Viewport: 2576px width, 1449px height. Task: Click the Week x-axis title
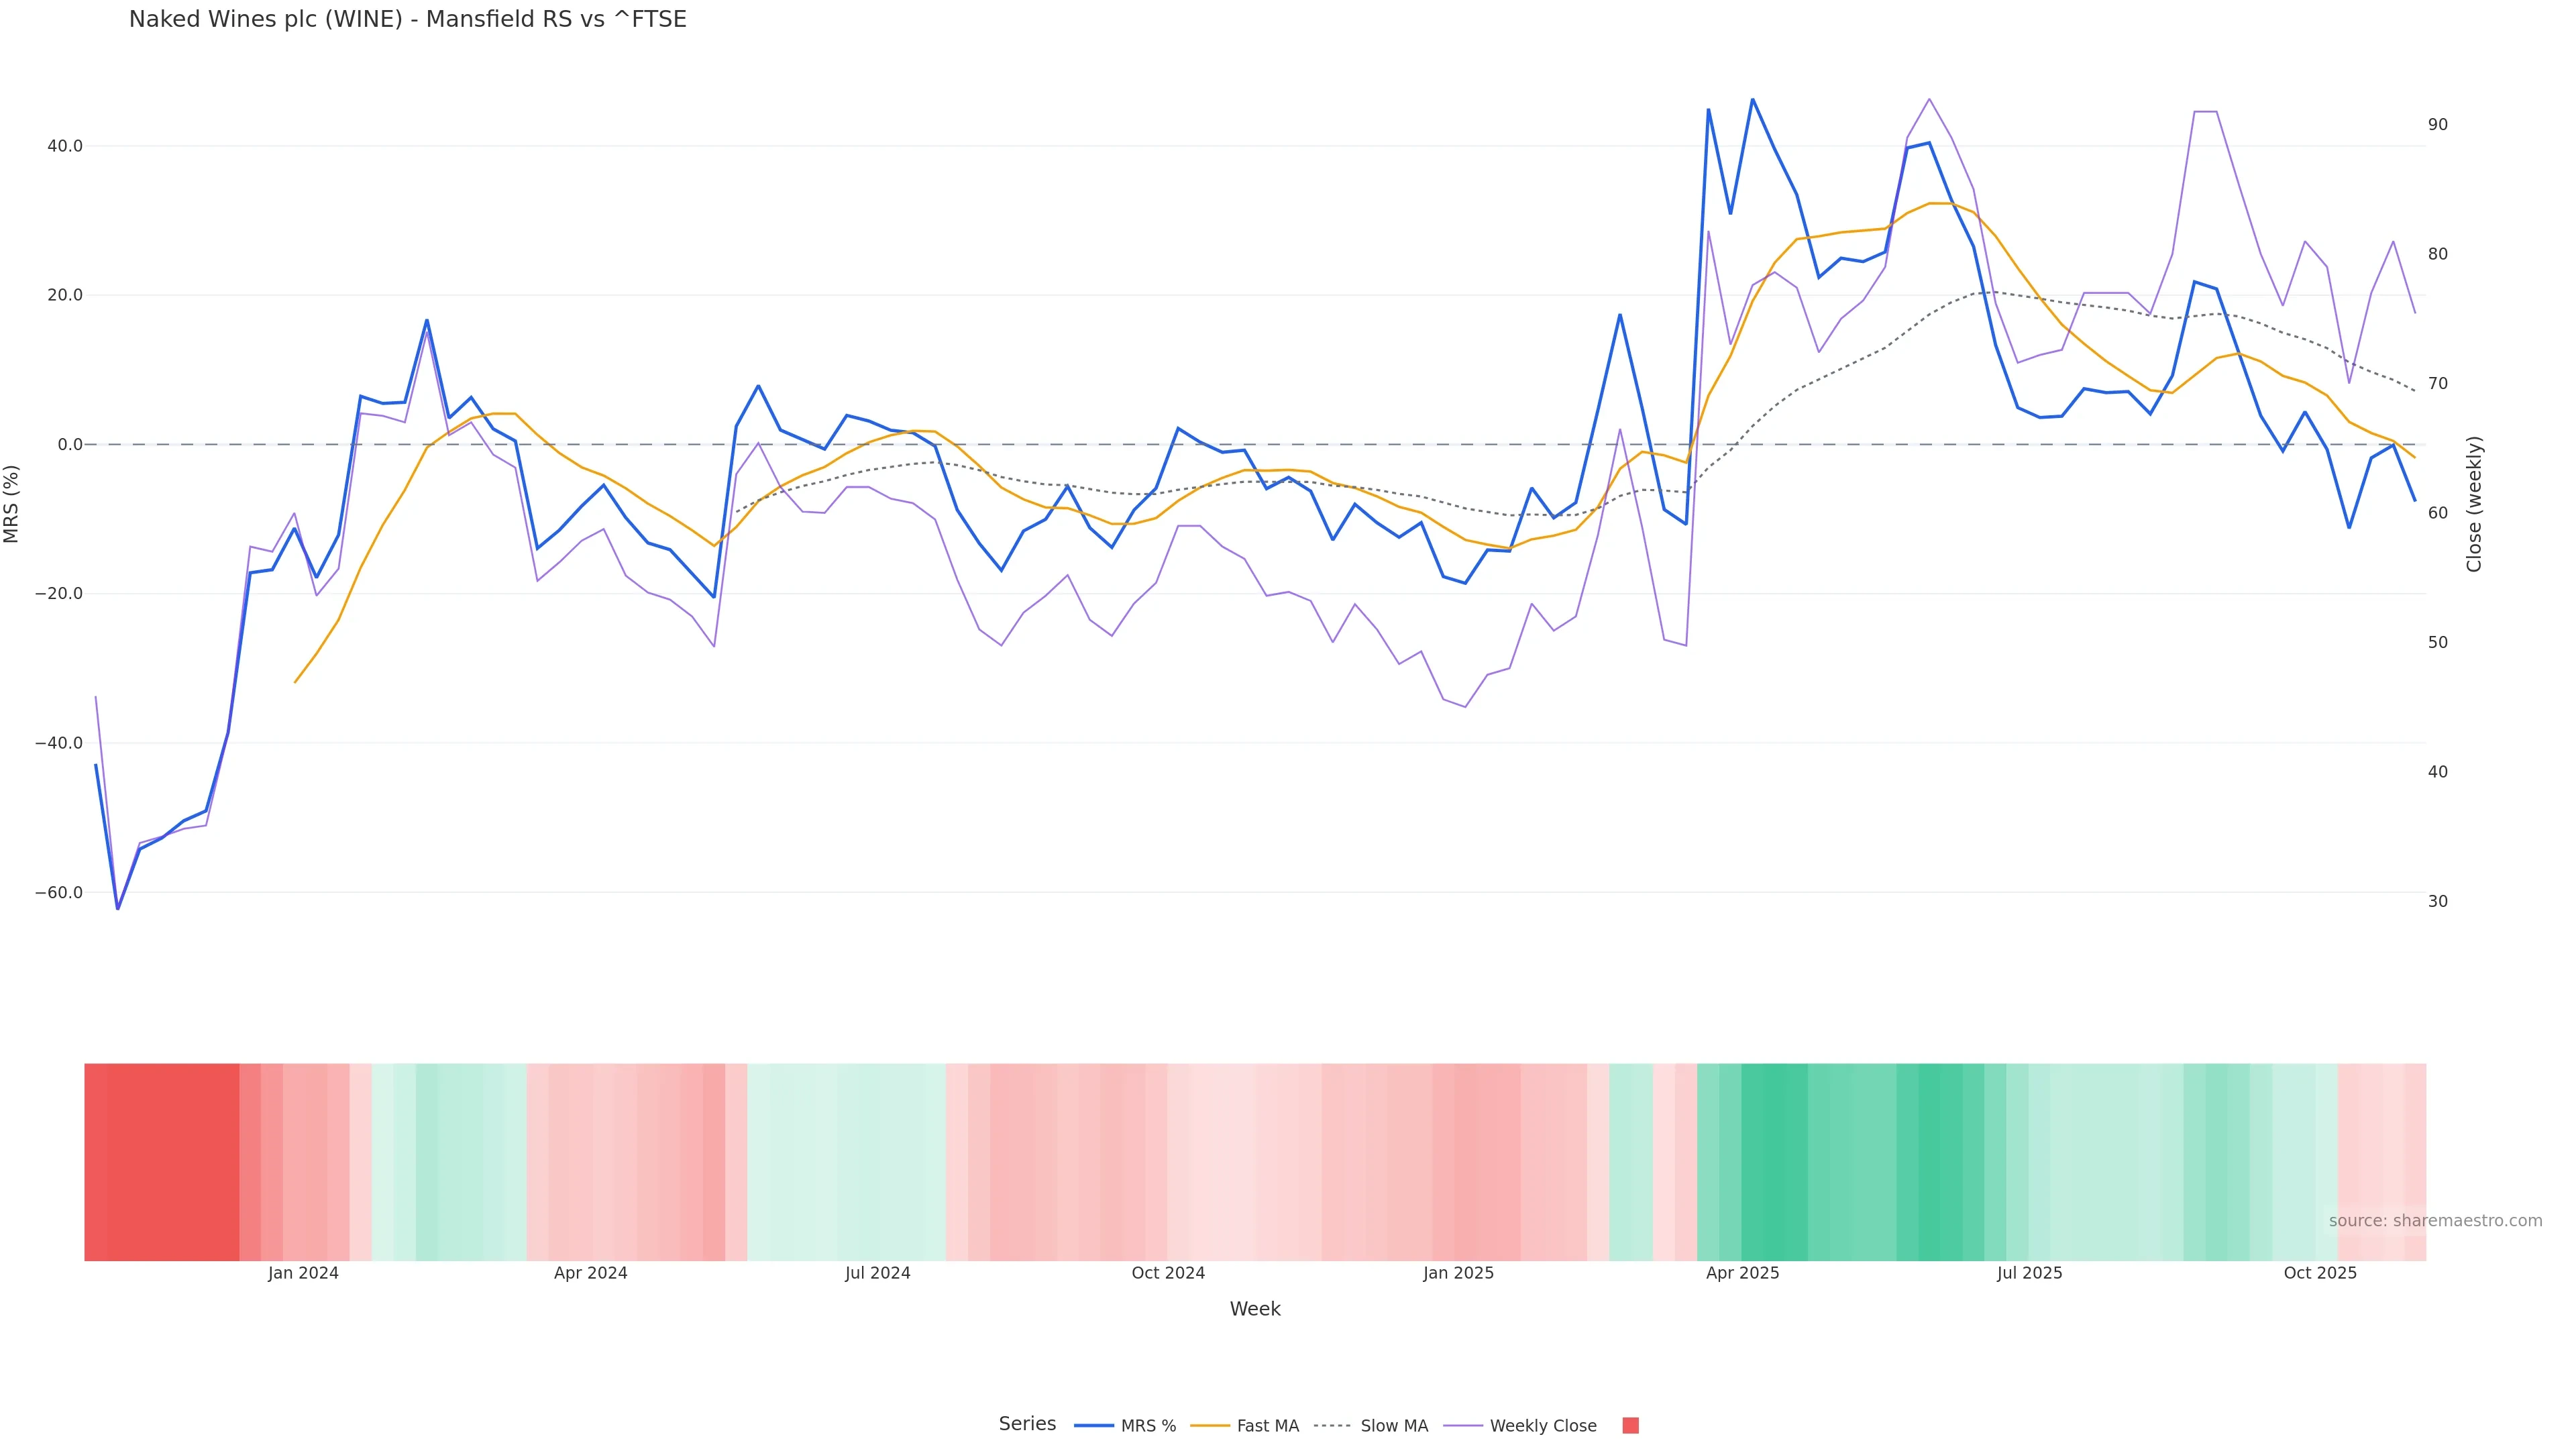pyautogui.click(x=1255, y=1309)
